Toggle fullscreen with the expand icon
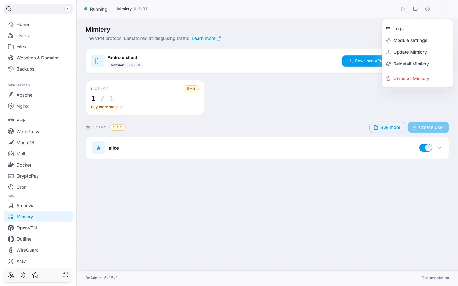Viewport: 458px width, 286px height. [x=66, y=275]
